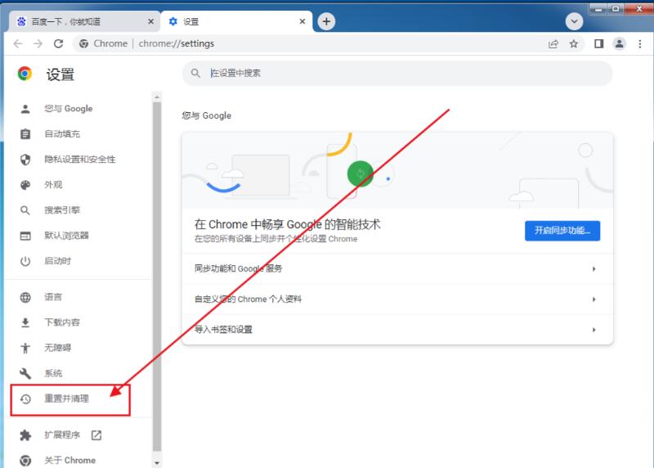Click the sidebar scrollbar up arrow

(x=157, y=97)
